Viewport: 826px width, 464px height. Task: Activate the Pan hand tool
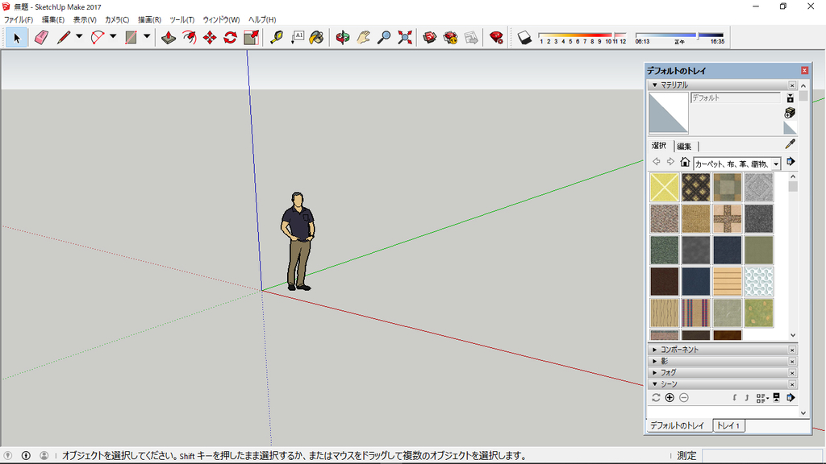pos(364,38)
